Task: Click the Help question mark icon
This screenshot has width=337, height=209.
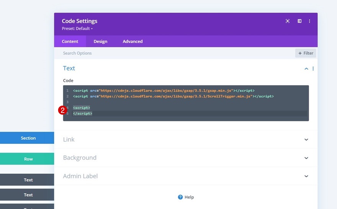Action: (x=180, y=197)
